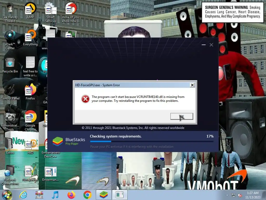Open Enderman desktop shortcut
The height and width of the screenshot is (200, 266).
pyautogui.click(x=51, y=173)
